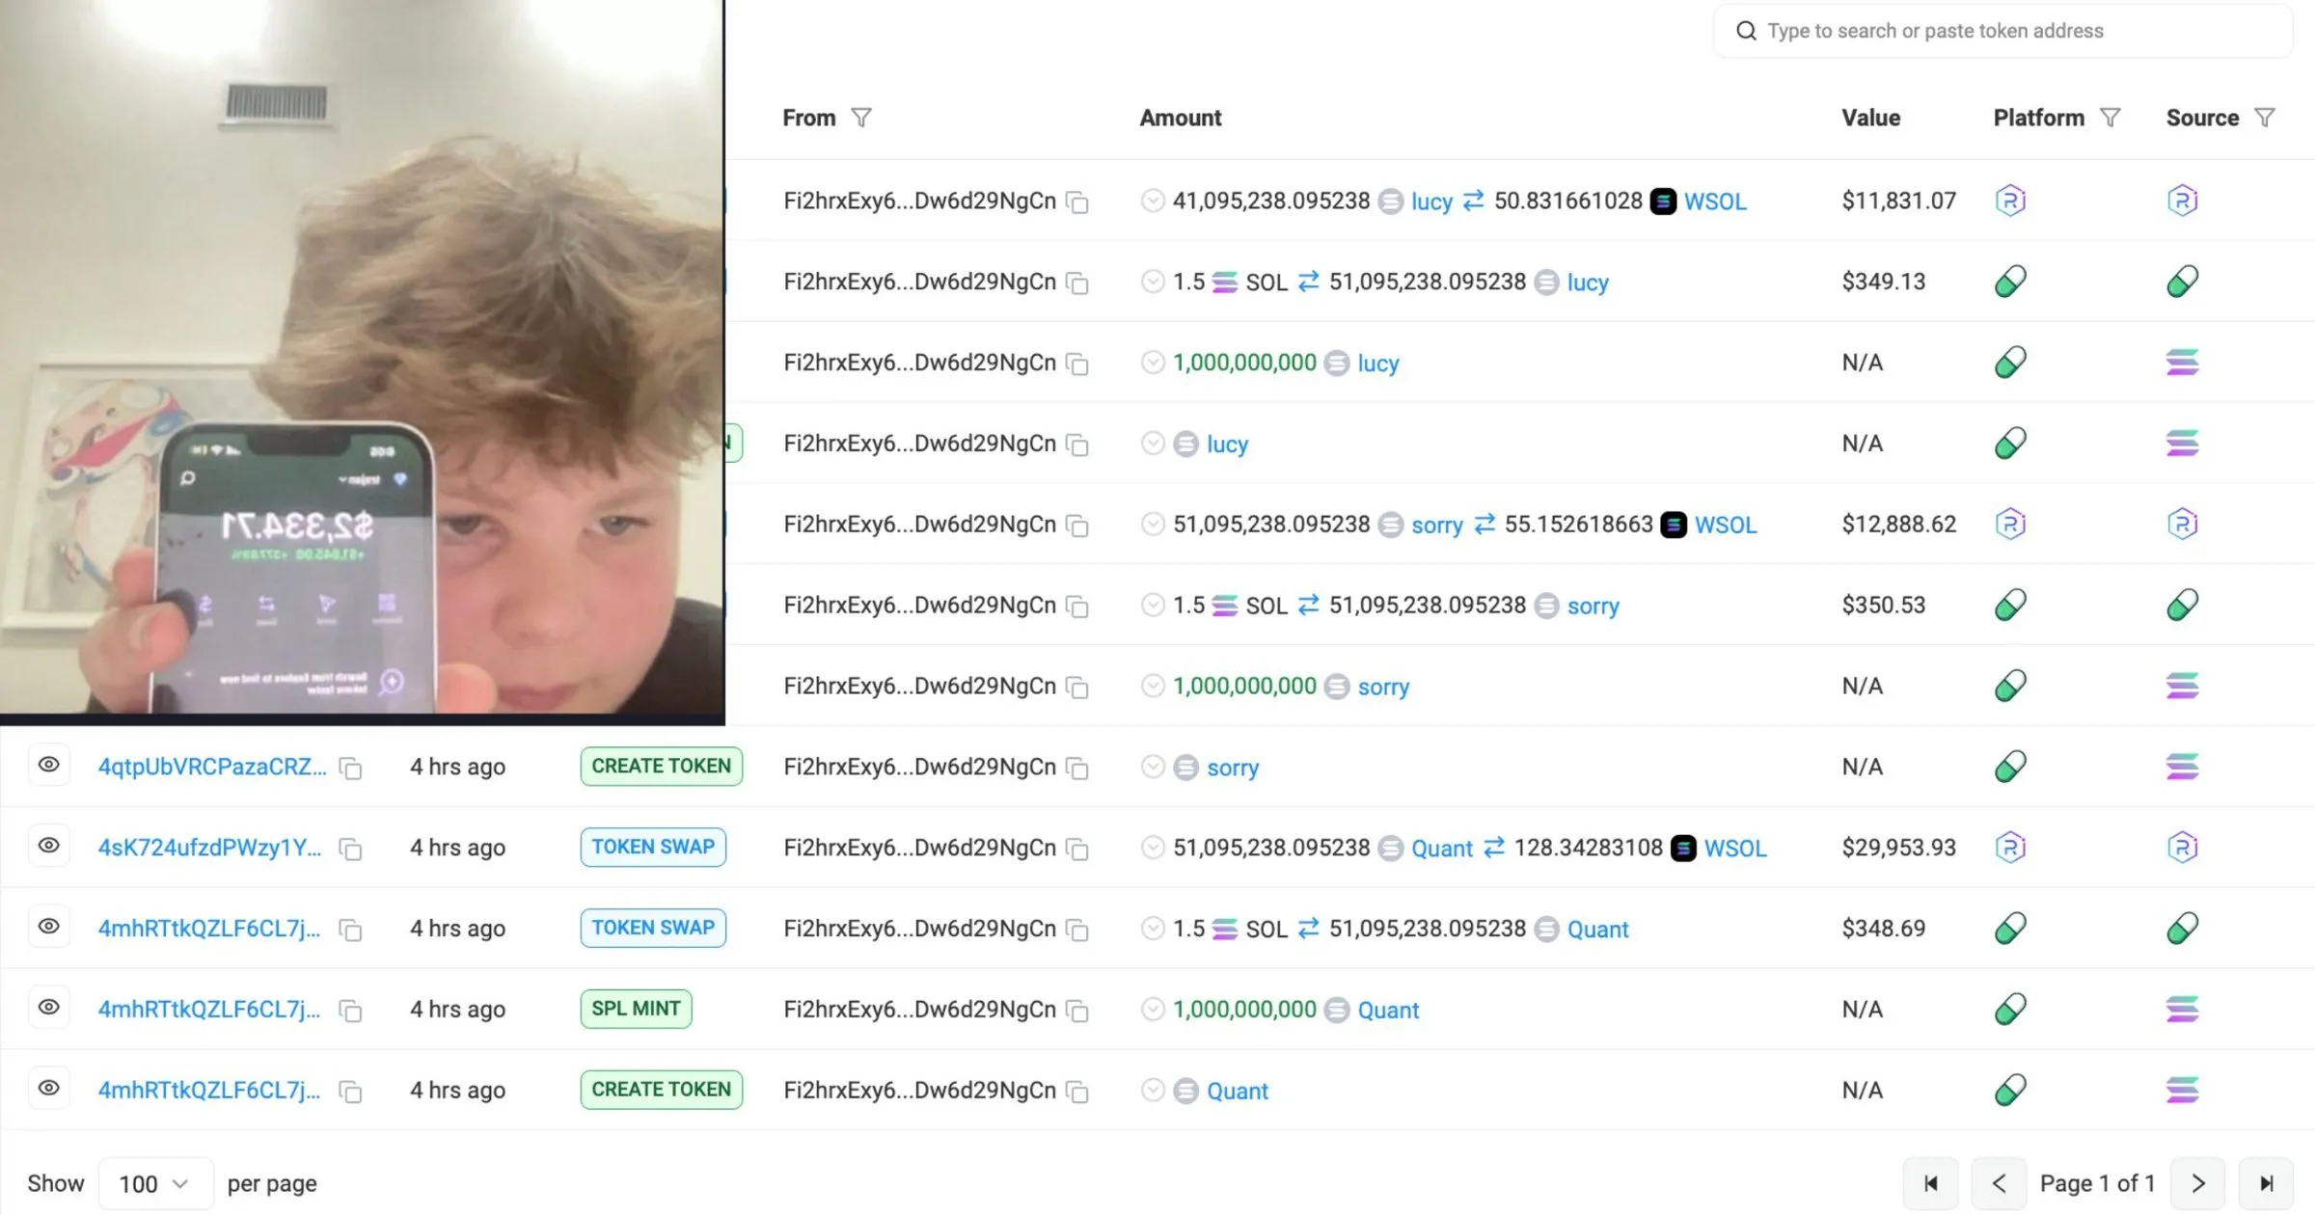Click the SPL MINT label tag
2315x1215 pixels.
[x=634, y=1007]
